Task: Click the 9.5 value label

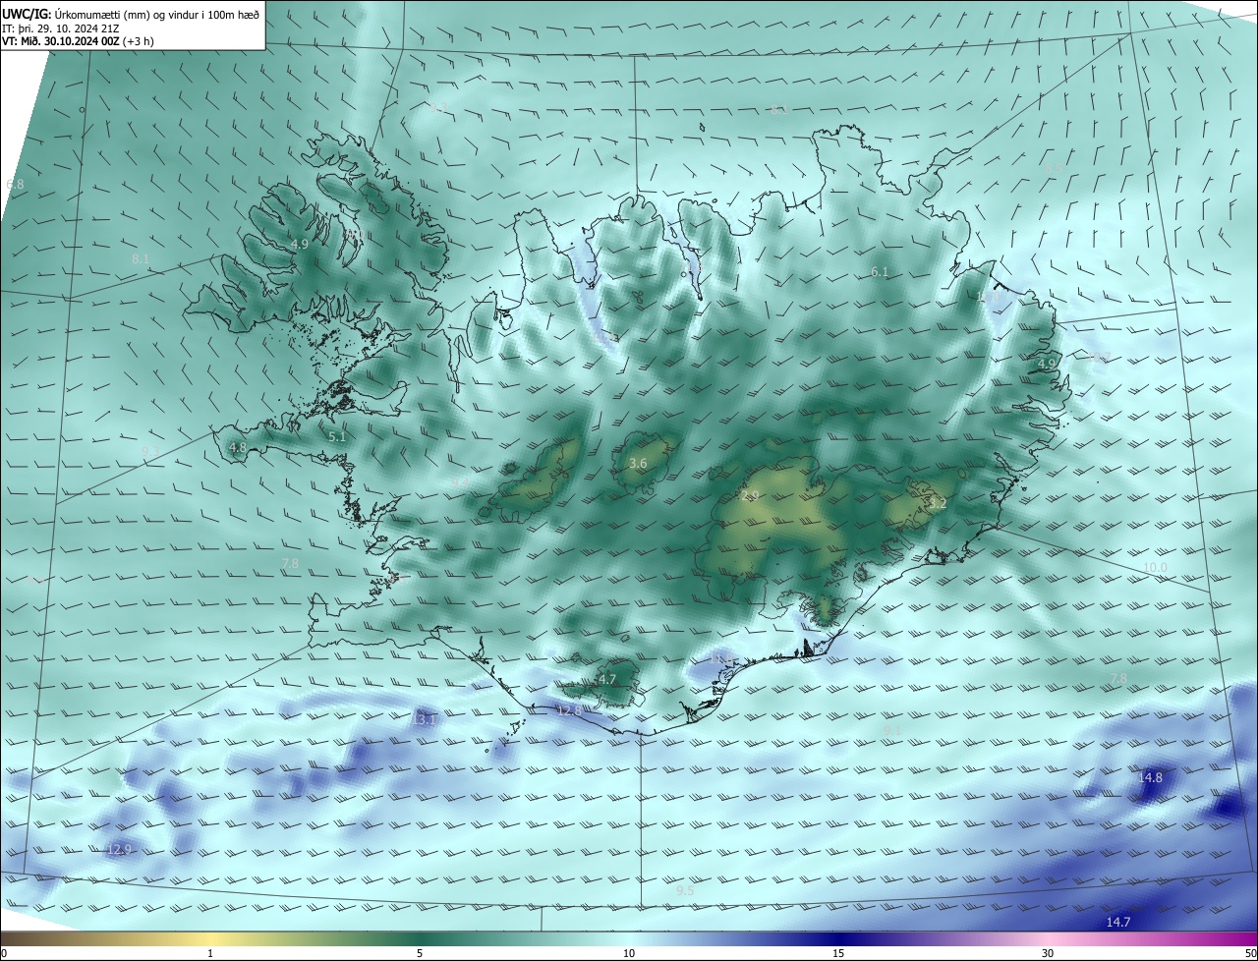Action: [685, 890]
